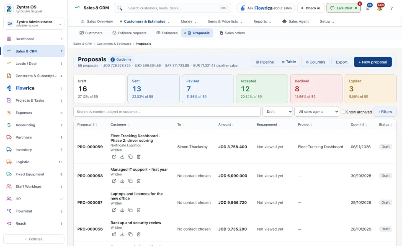Open the Estimates tab
The height and width of the screenshot is (246, 402).
pyautogui.click(x=167, y=33)
